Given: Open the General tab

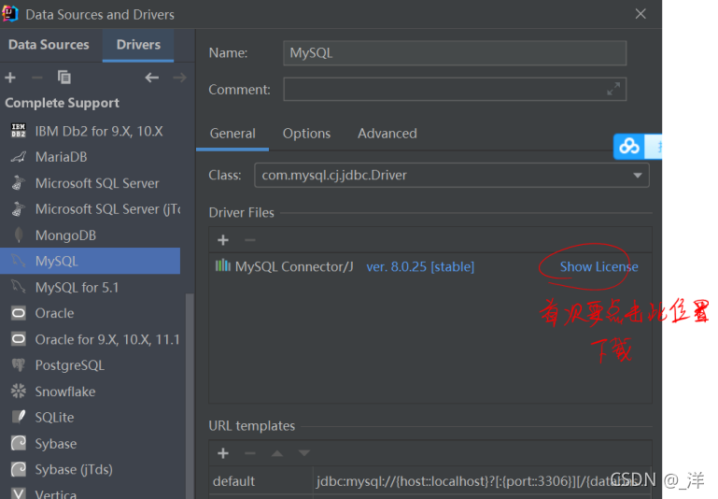Looking at the screenshot, I should click(x=232, y=134).
